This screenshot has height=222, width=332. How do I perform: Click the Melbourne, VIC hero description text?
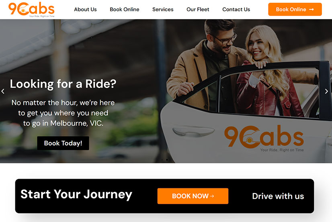[x=63, y=113]
